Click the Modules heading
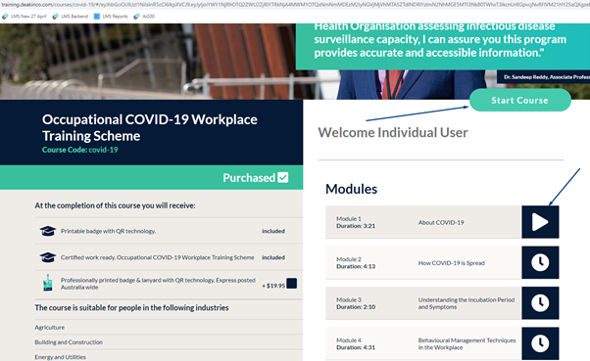 coord(351,189)
